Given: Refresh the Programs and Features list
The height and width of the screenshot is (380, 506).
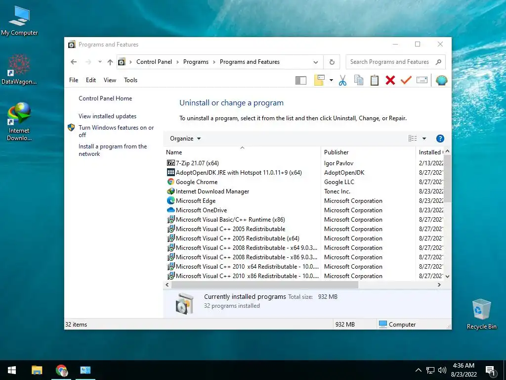Looking at the screenshot, I should coord(332,62).
